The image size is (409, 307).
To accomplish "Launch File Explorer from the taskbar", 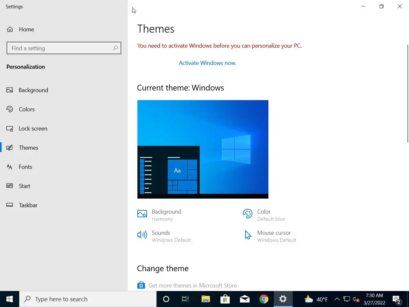I will [205, 299].
